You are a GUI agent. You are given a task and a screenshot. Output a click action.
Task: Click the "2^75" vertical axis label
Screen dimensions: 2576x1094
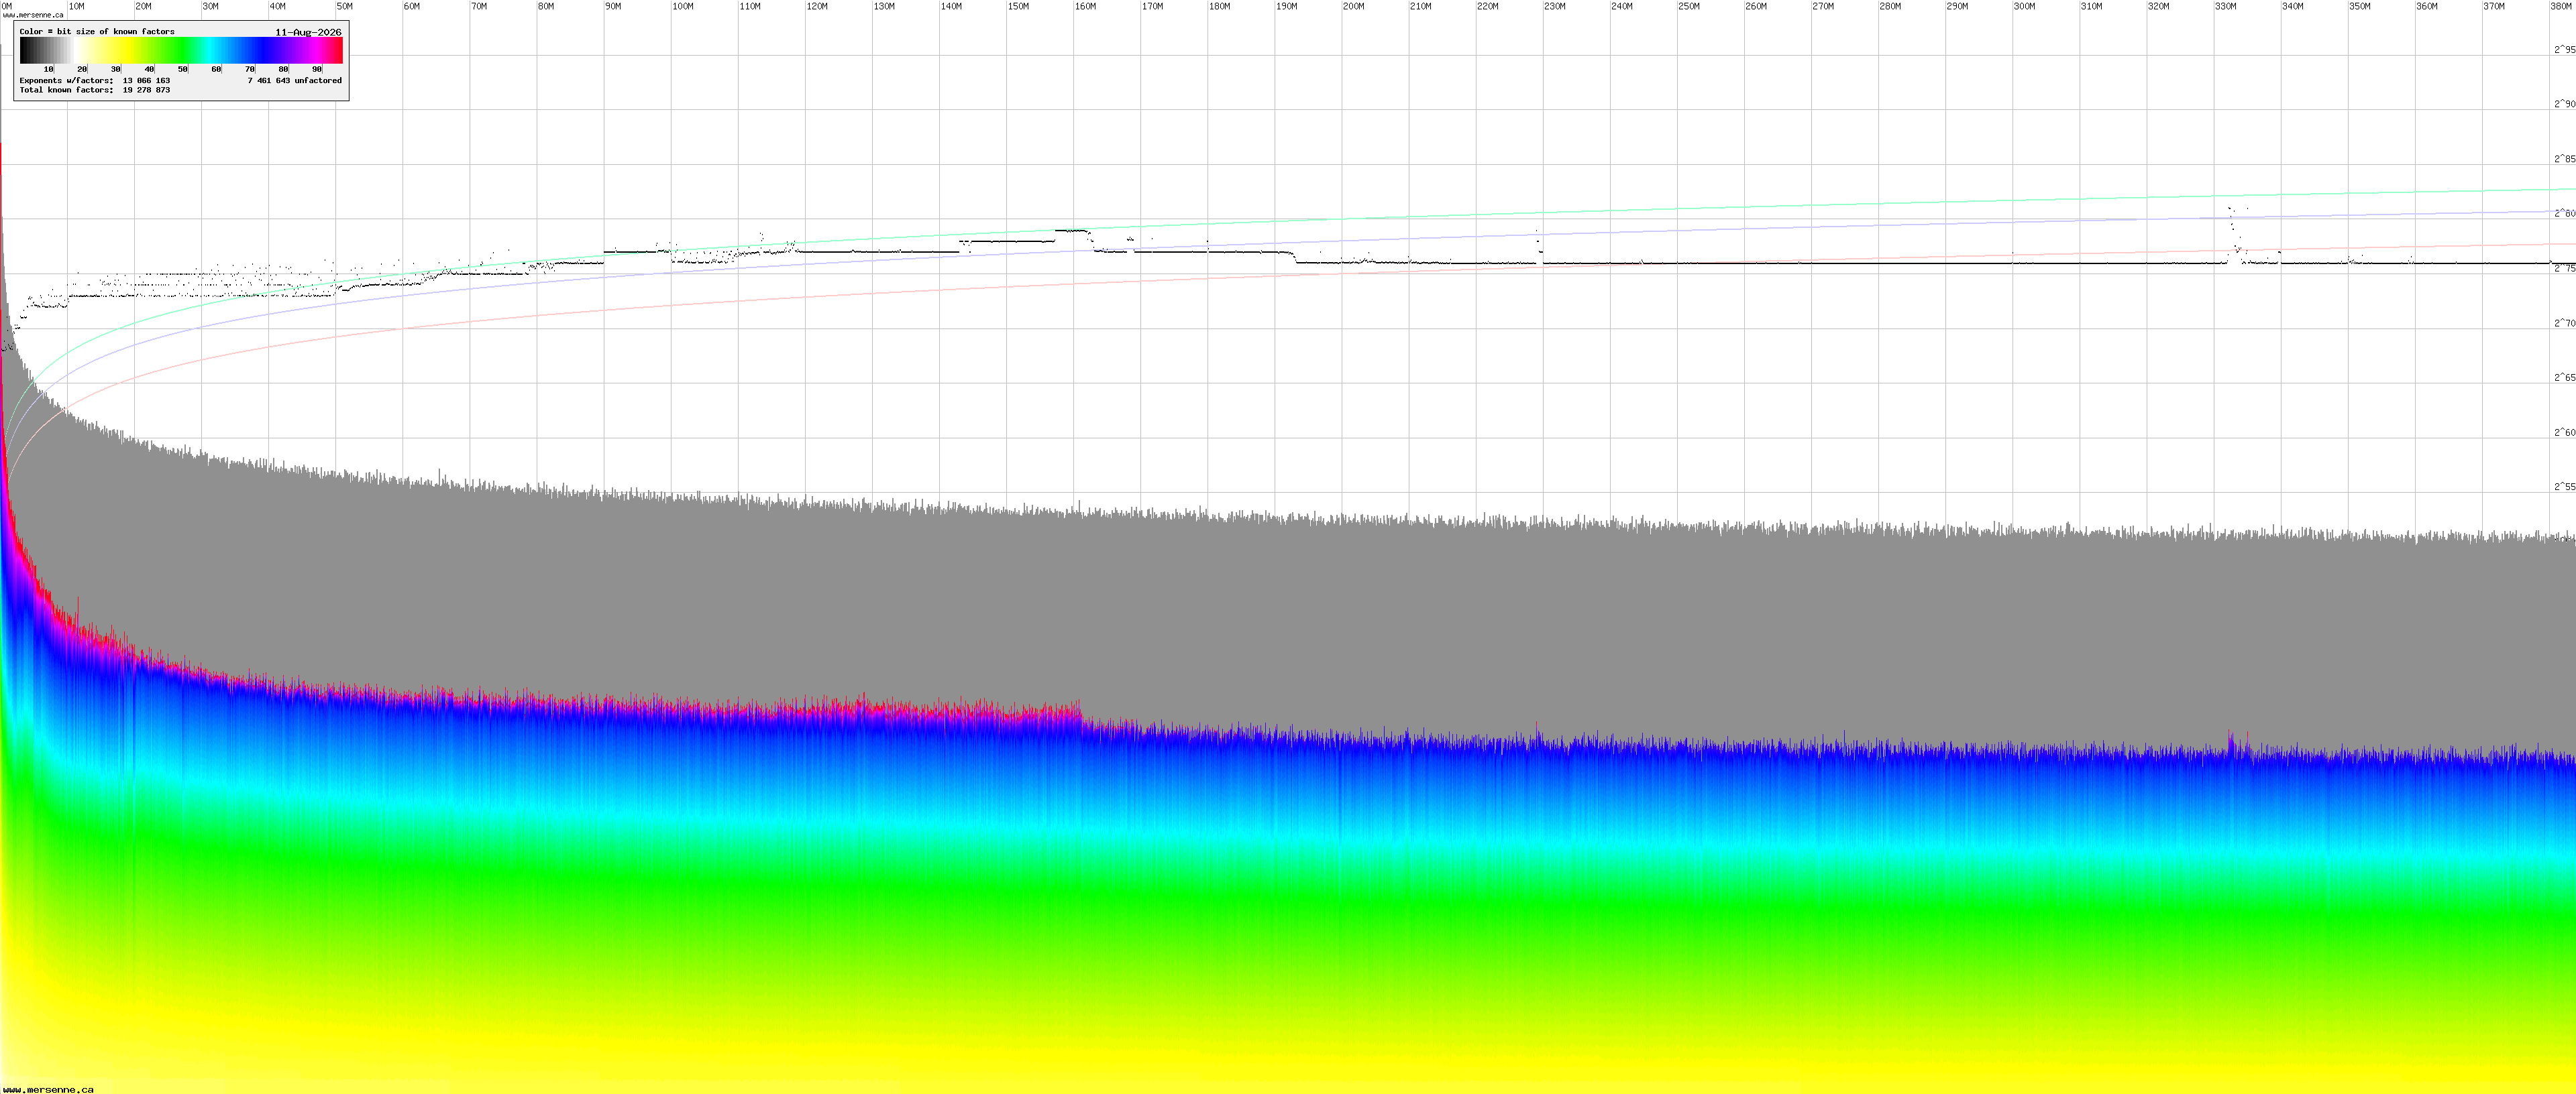pos(2564,267)
